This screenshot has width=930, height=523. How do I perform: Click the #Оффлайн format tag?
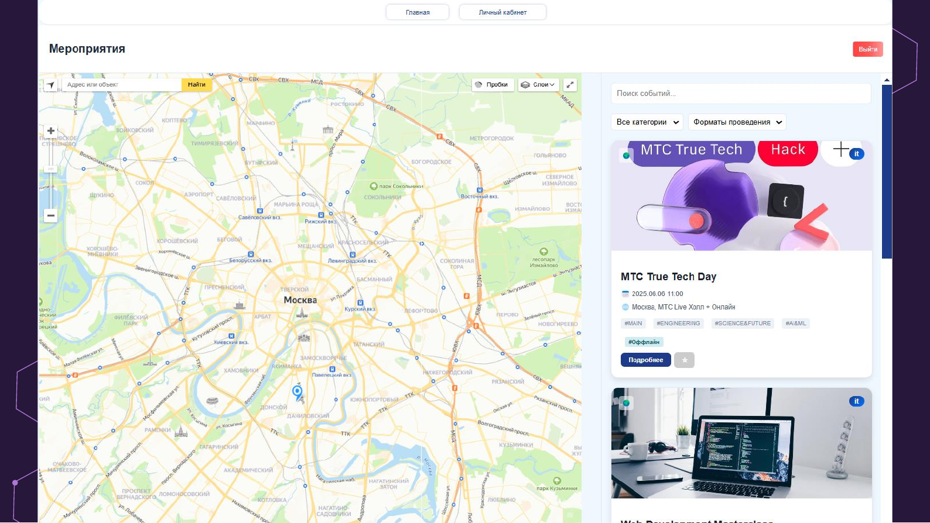point(644,342)
